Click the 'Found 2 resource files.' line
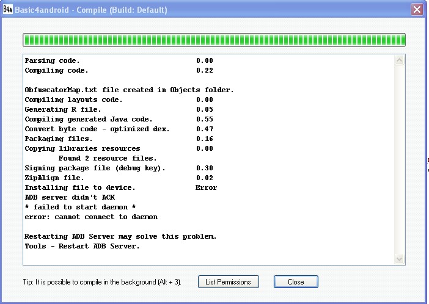The width and height of the screenshot is (429, 304). point(108,158)
